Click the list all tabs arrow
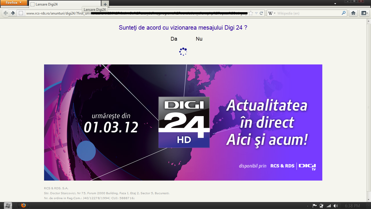This screenshot has height=209, width=371. tap(335, 3)
